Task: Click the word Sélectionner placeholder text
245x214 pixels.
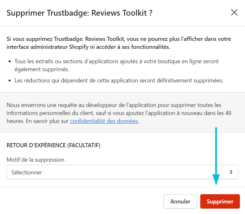Action: tap(27, 172)
